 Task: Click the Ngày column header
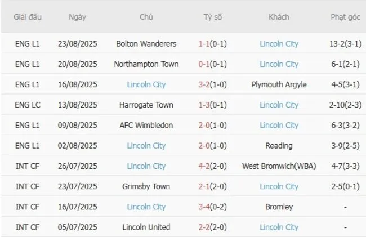click(x=77, y=17)
